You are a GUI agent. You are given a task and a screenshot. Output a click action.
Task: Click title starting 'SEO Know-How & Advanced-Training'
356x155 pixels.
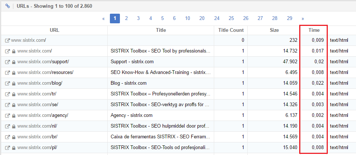coord(160,73)
